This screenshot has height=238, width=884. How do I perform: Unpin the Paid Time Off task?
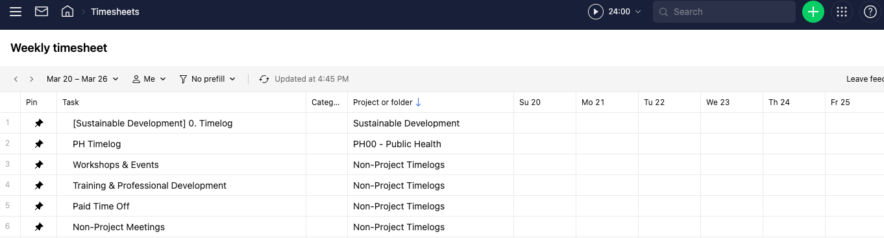39,206
